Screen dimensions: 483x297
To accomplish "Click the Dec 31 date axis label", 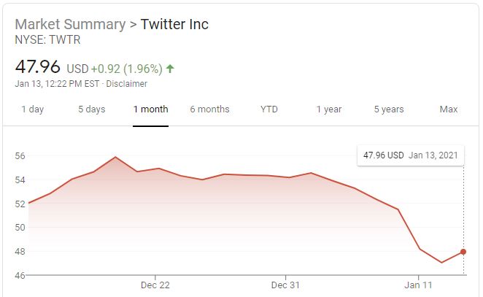I will [x=285, y=285].
